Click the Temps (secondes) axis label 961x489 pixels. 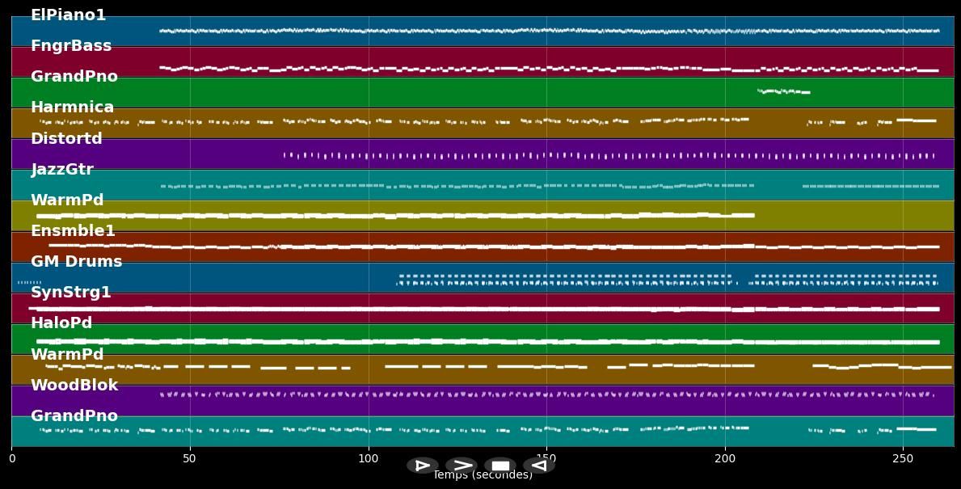pyautogui.click(x=483, y=475)
